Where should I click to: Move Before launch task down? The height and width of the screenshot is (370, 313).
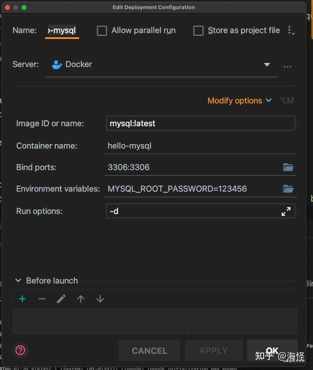100,299
